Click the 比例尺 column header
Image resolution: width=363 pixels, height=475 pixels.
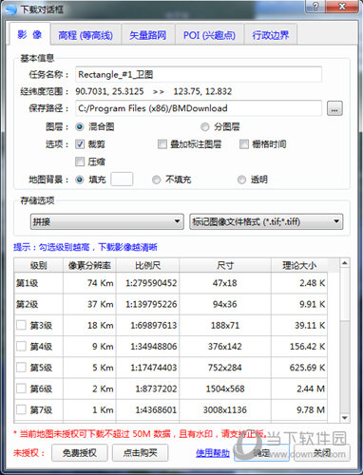pyautogui.click(x=147, y=265)
